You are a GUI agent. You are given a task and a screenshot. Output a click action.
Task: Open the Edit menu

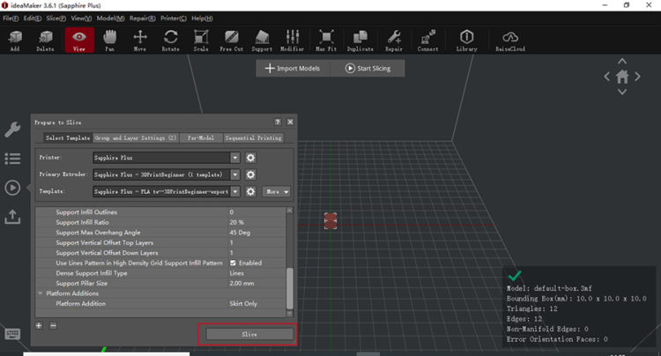coord(33,19)
